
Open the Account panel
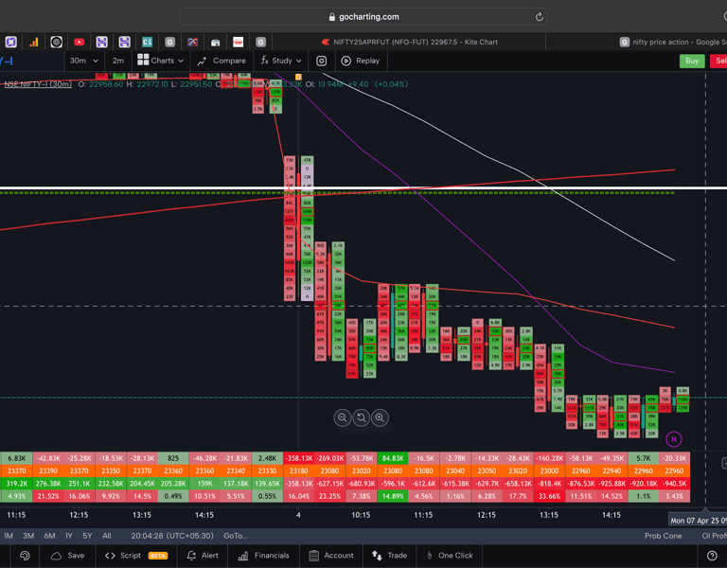(x=331, y=556)
